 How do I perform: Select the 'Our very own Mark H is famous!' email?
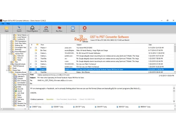[x=101, y=64]
